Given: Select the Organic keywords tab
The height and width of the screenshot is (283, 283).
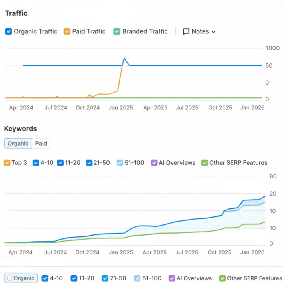Looking at the screenshot, I should point(18,144).
